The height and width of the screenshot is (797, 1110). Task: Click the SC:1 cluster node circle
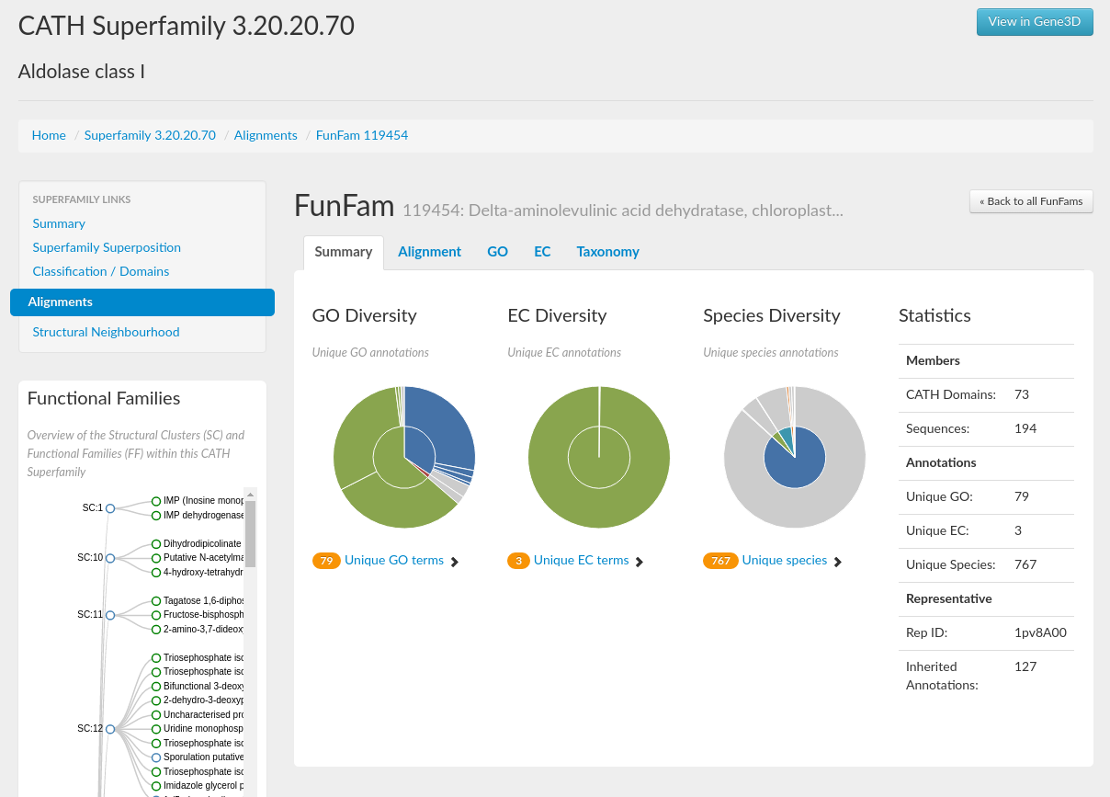110,508
